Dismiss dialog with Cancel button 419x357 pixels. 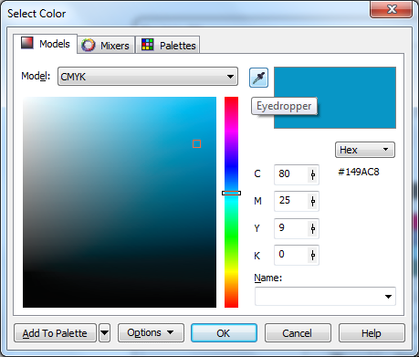298,333
